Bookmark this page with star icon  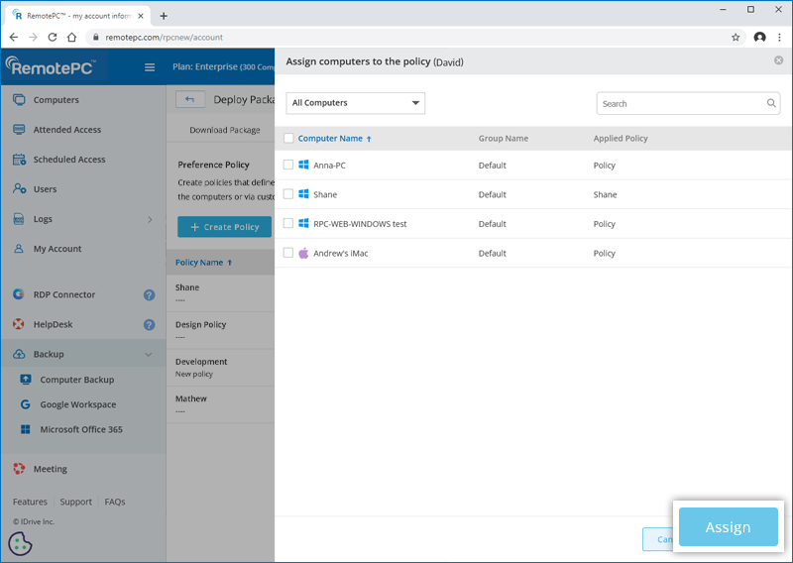click(736, 38)
